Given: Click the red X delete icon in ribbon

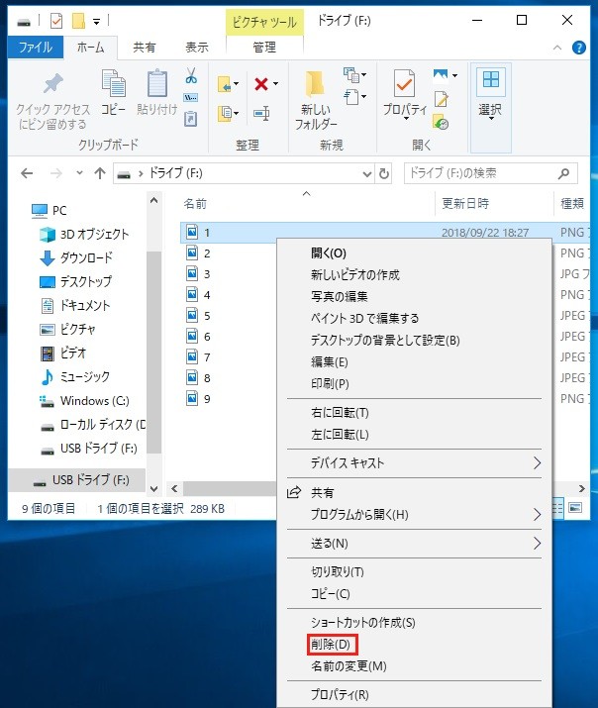Looking at the screenshot, I should pyautogui.click(x=260, y=84).
